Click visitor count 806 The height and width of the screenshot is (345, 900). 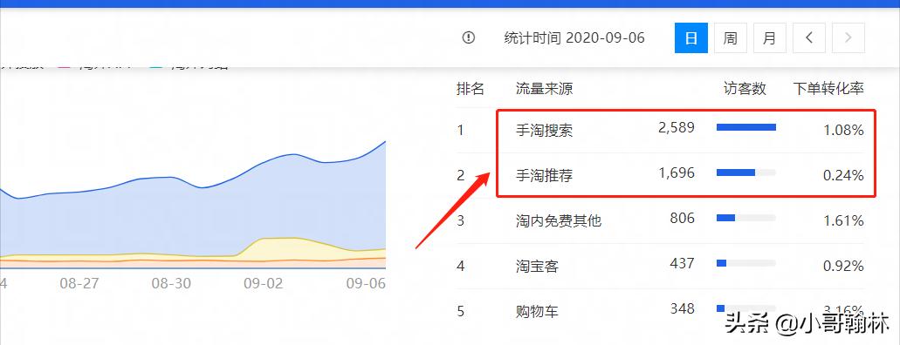click(682, 218)
